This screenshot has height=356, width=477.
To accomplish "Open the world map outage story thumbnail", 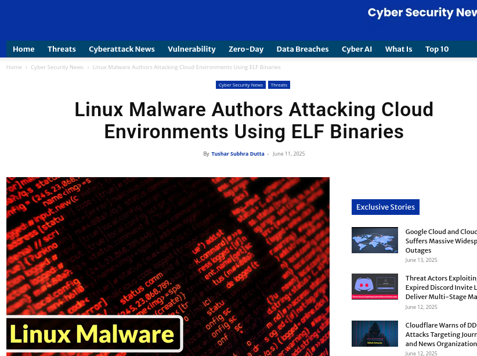I will tap(375, 240).
